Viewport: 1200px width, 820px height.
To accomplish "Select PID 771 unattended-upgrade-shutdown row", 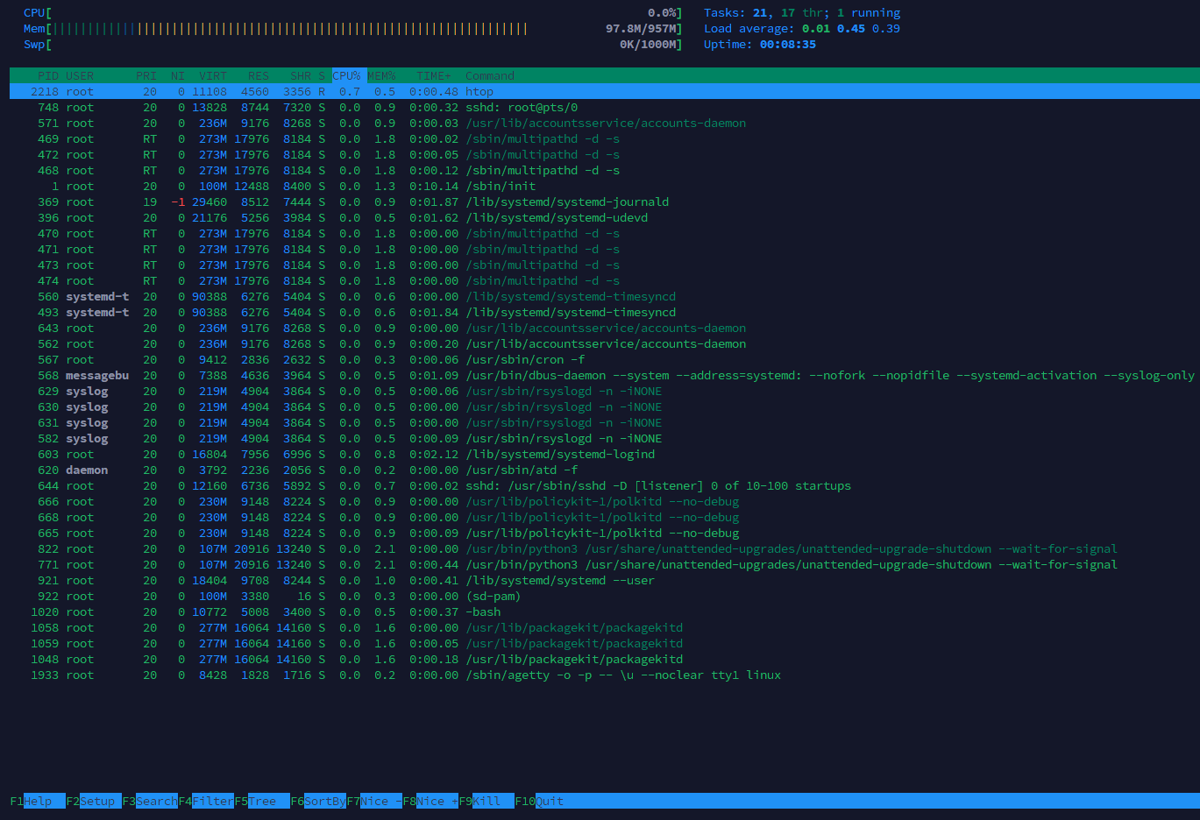I will tap(604, 564).
